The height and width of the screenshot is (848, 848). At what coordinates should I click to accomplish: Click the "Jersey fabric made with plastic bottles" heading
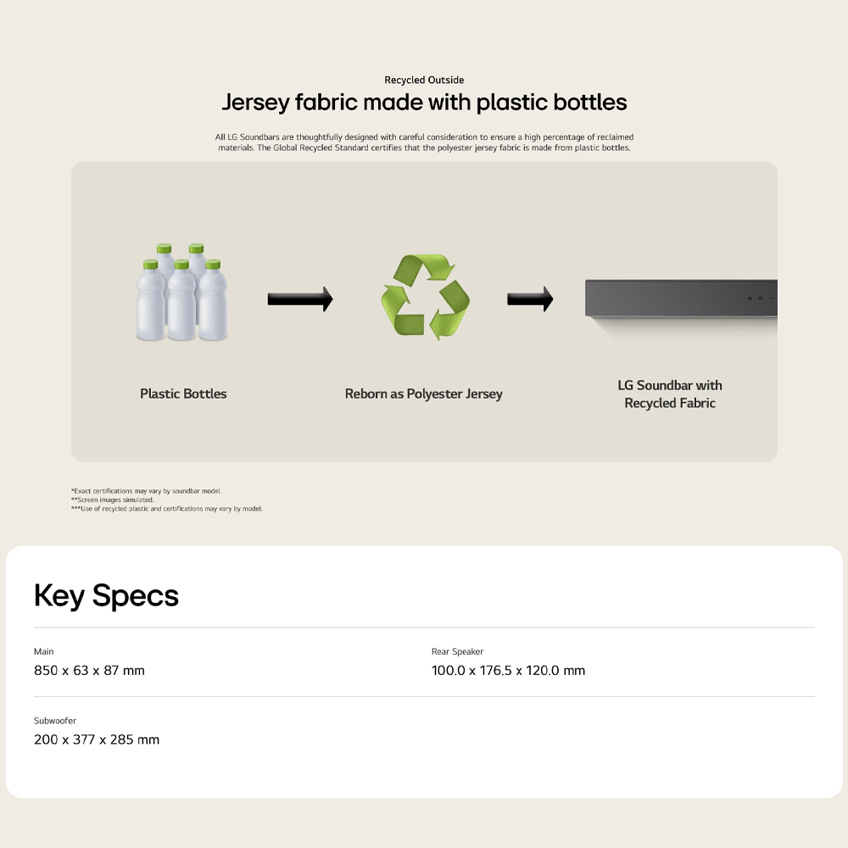[424, 103]
